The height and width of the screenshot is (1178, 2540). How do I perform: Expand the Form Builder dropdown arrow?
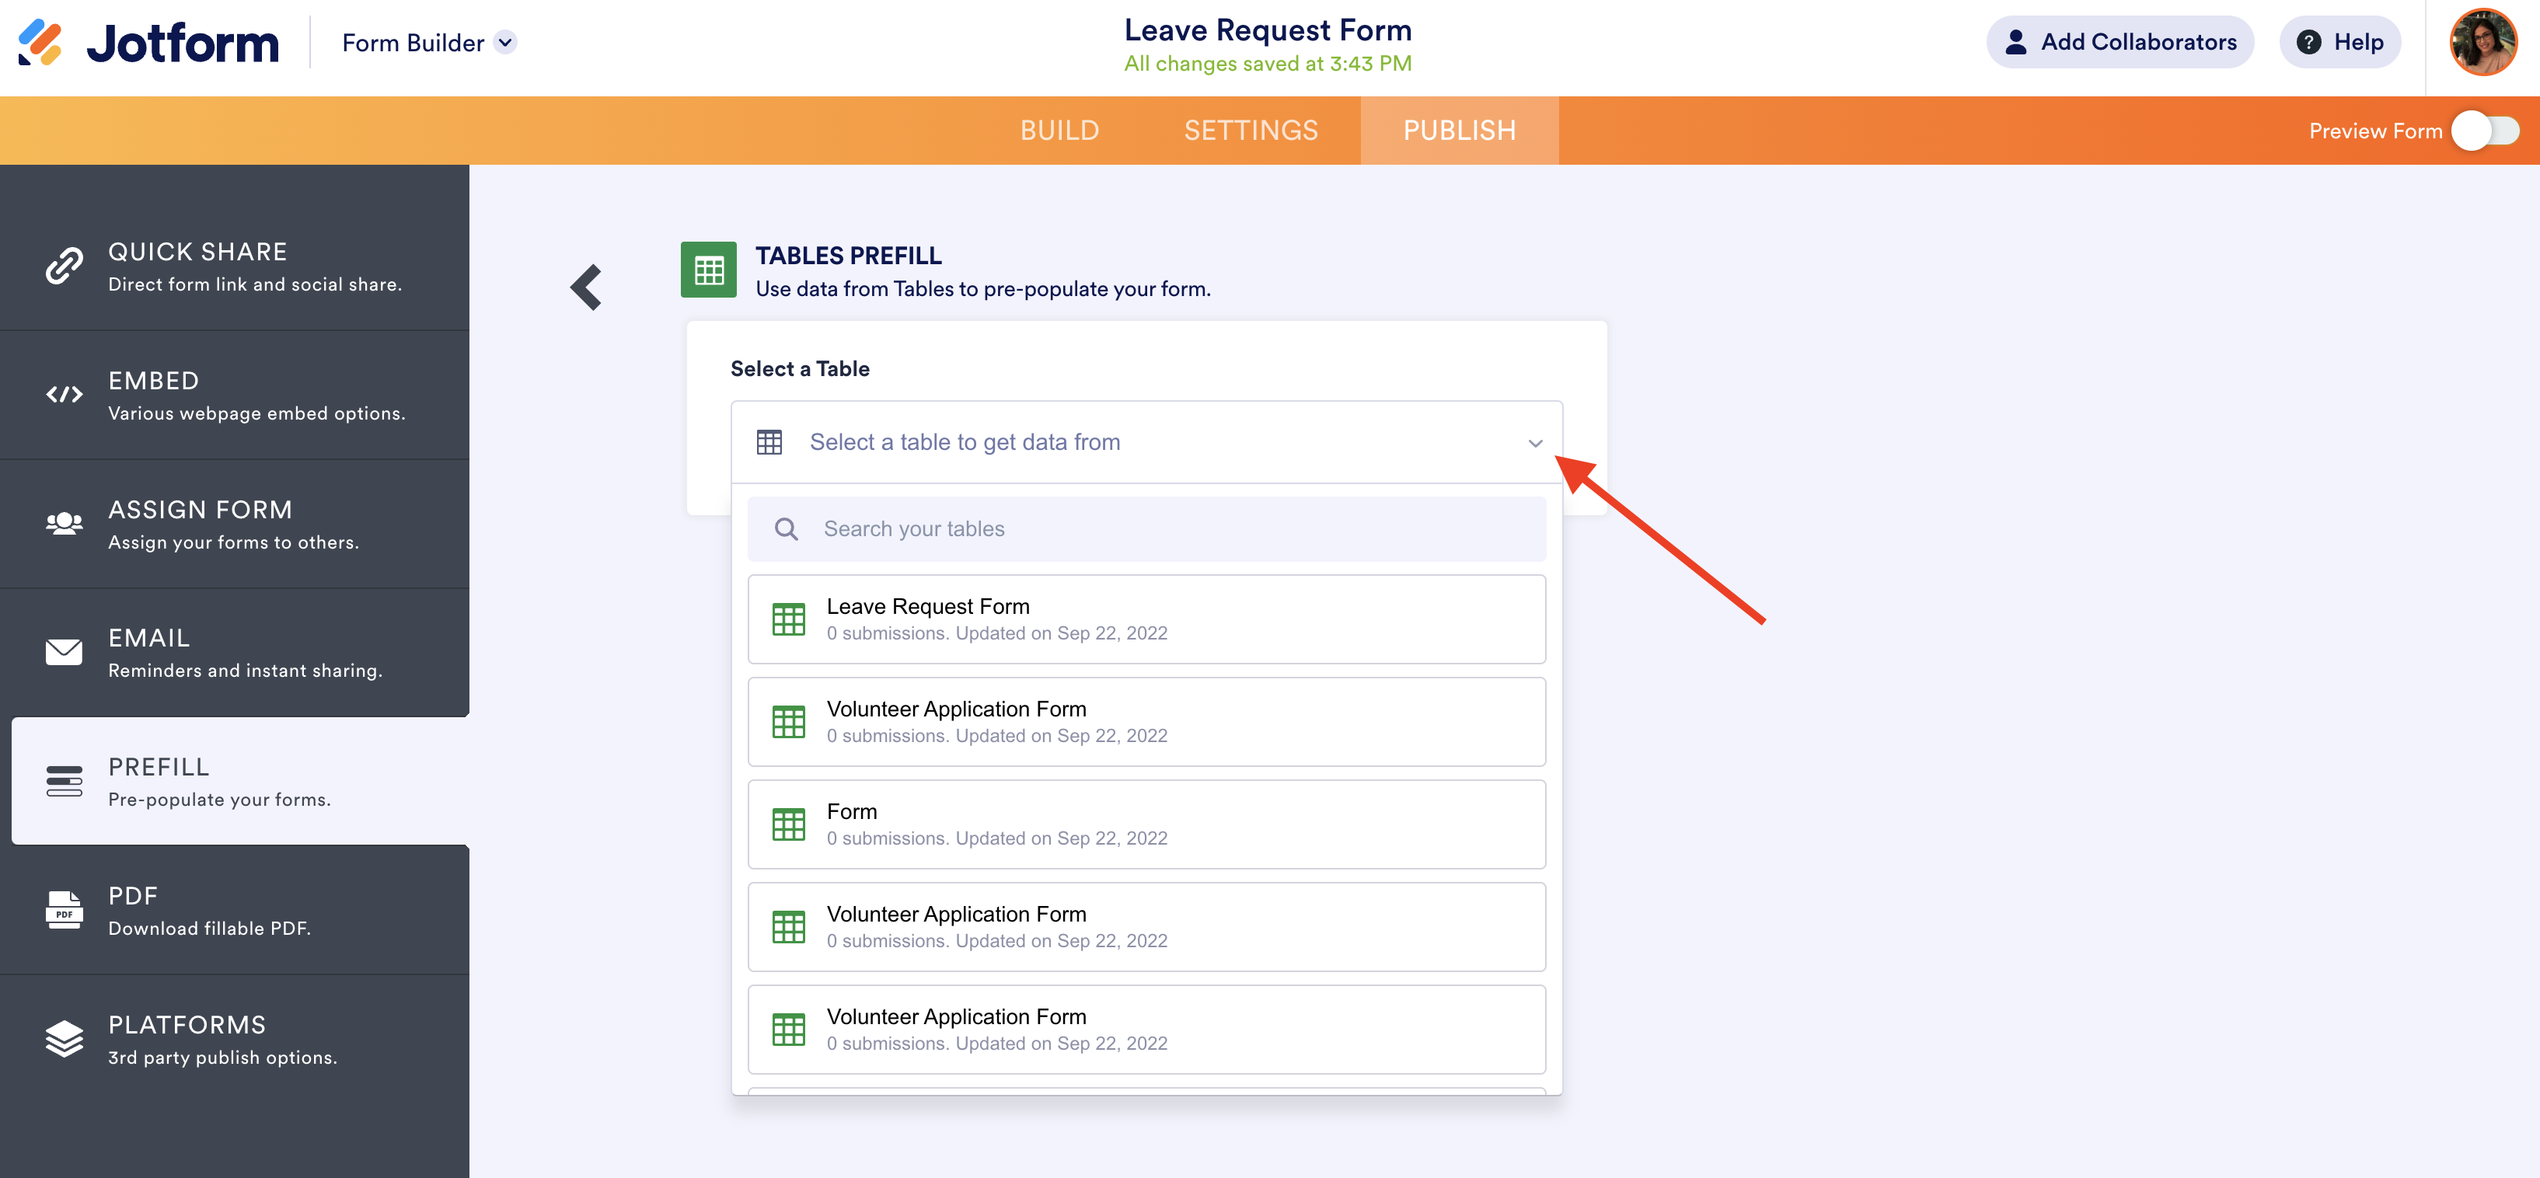[505, 43]
